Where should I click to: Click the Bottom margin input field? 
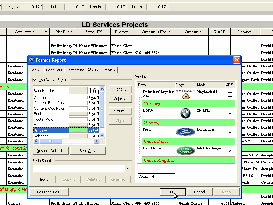coord(76,7)
